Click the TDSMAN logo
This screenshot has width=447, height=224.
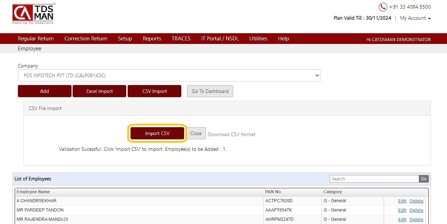tap(33, 14)
